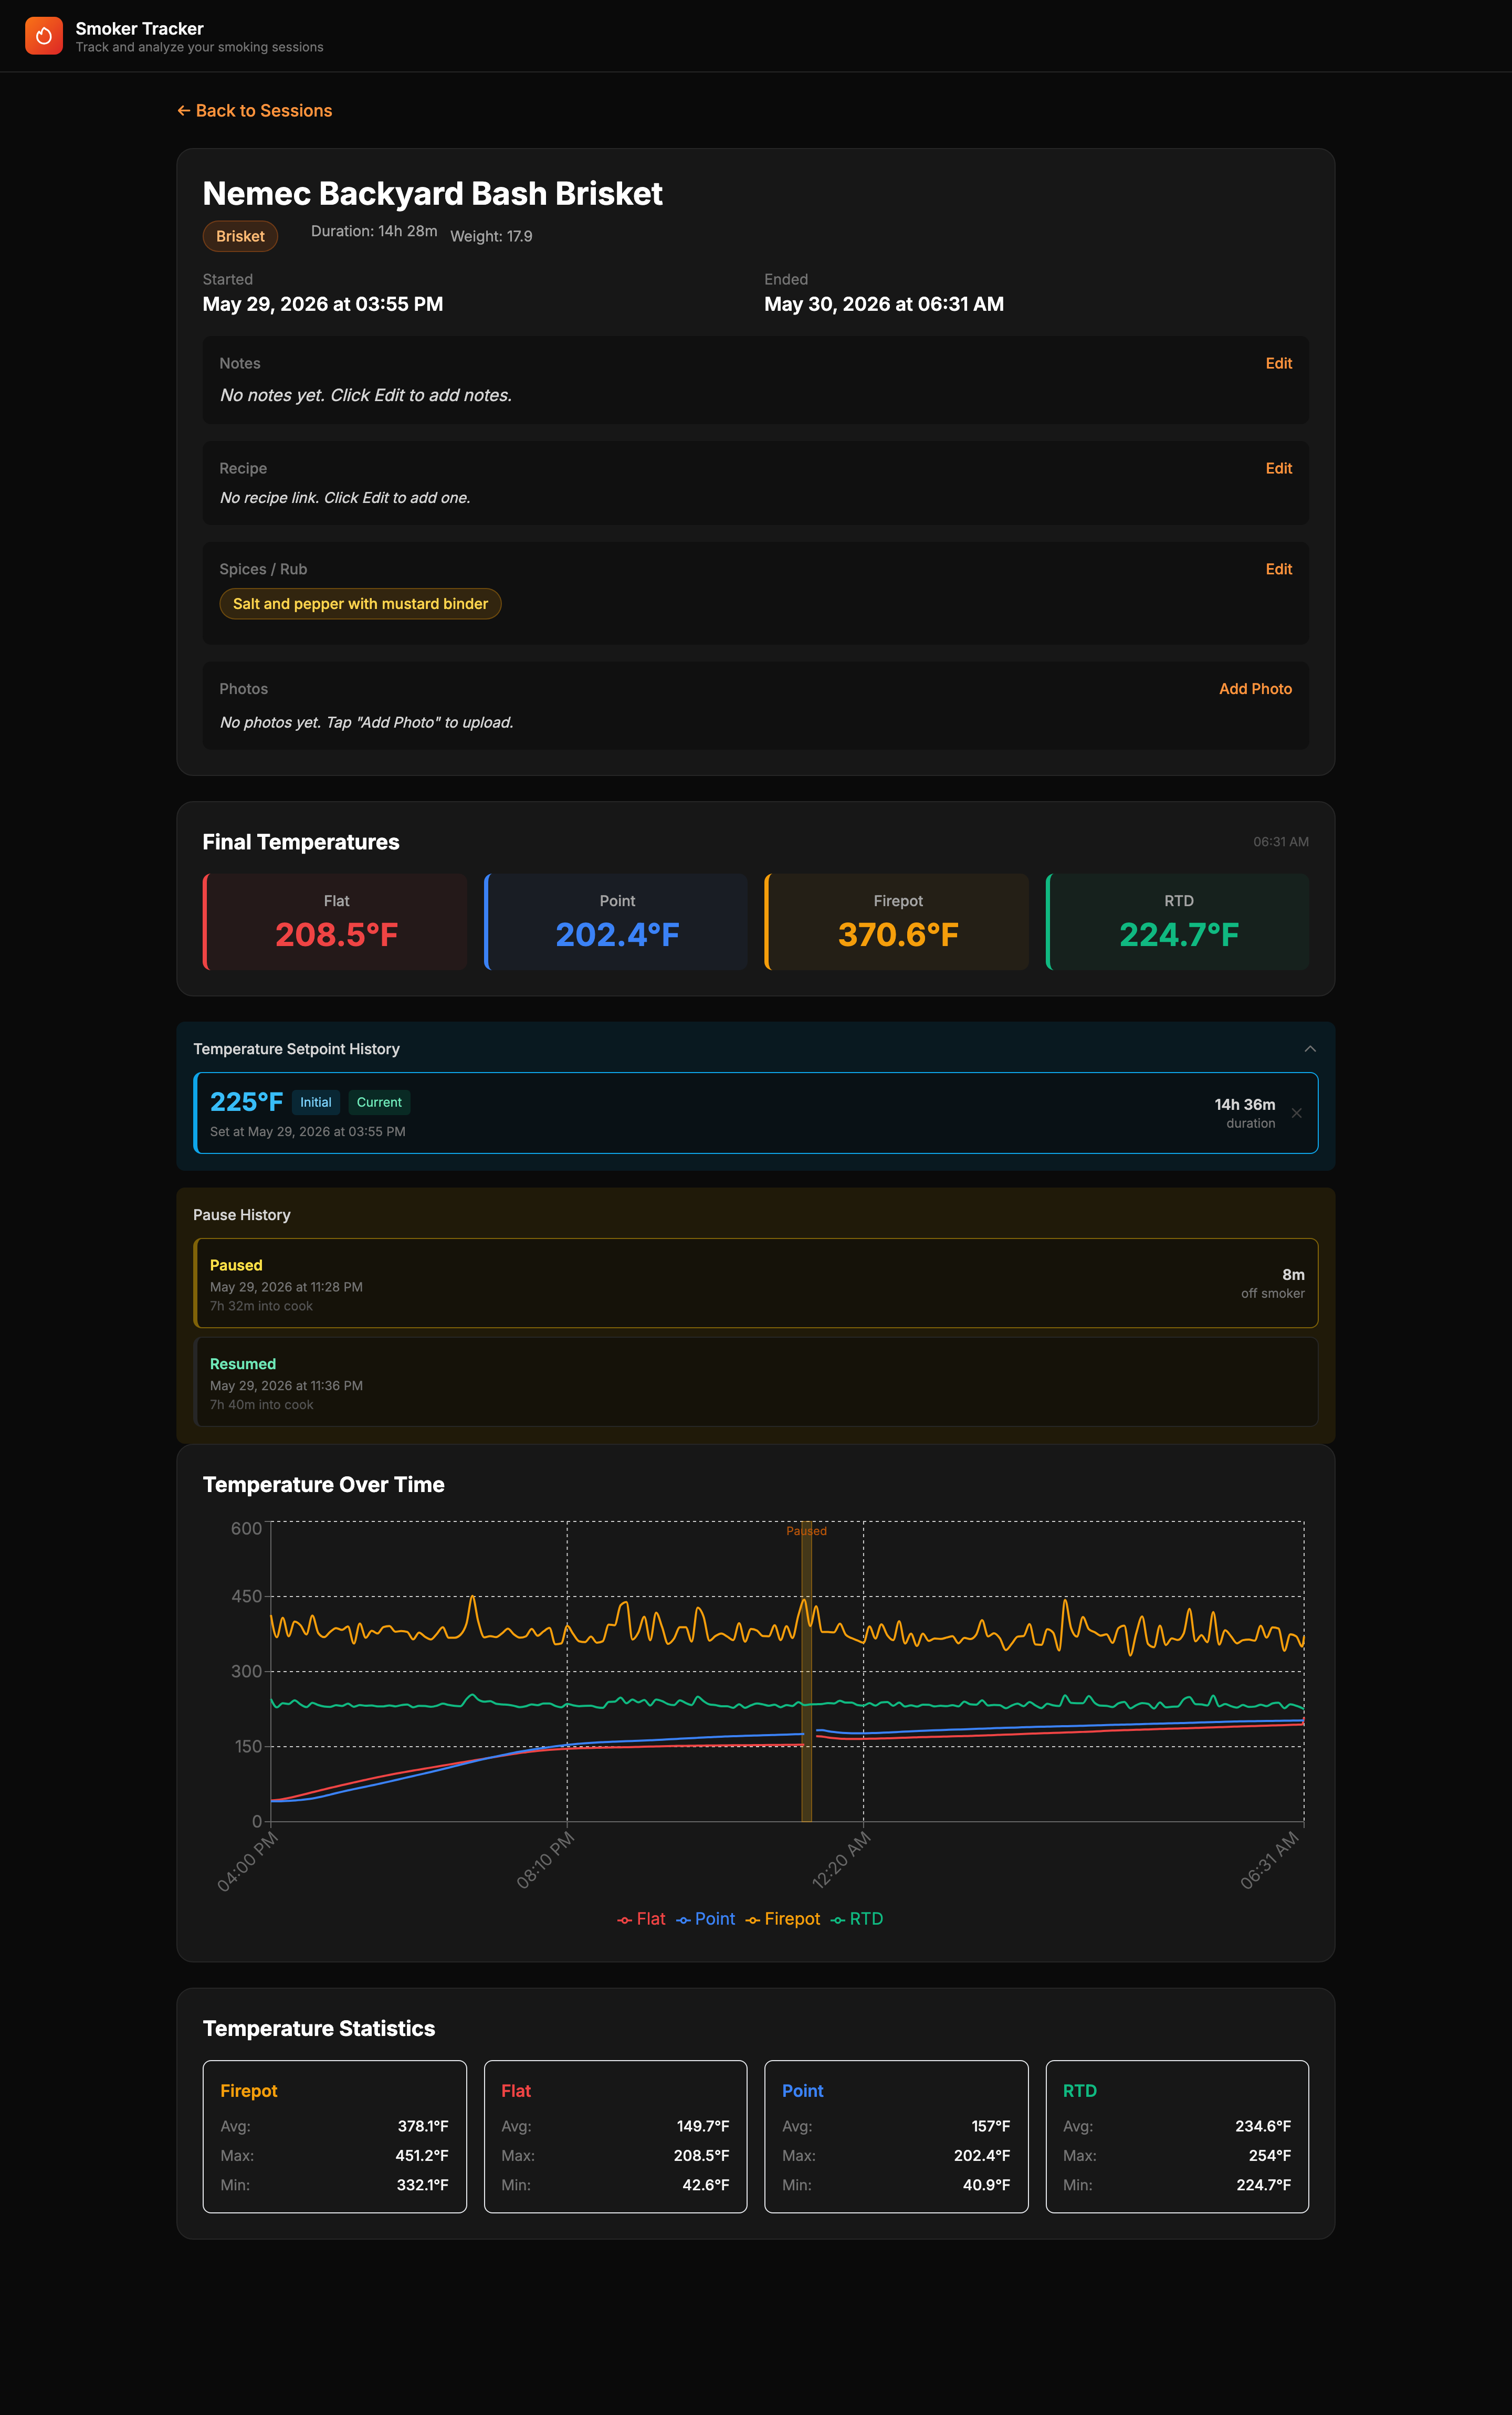Go back via Back to Sessions link
The width and height of the screenshot is (1512, 2415).
255,111
